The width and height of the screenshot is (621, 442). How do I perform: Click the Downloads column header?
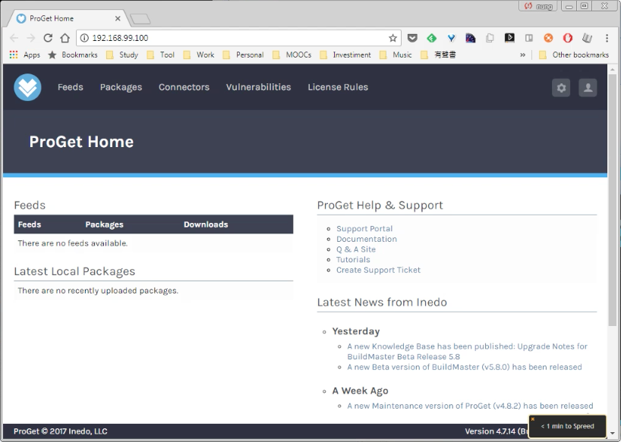[x=206, y=224]
